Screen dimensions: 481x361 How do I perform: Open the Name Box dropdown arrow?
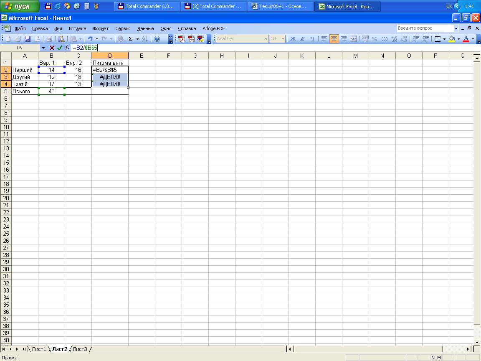point(43,48)
